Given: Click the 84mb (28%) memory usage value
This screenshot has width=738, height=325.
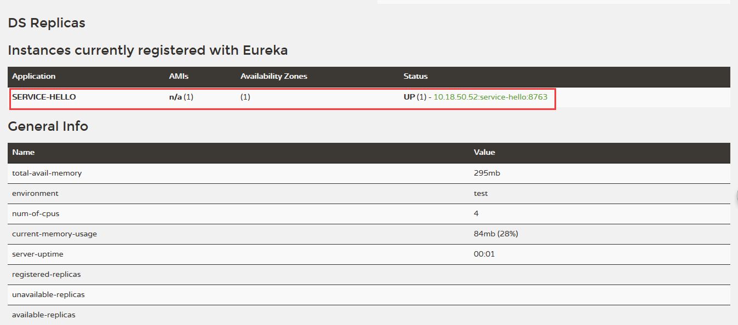Looking at the screenshot, I should coord(496,234).
